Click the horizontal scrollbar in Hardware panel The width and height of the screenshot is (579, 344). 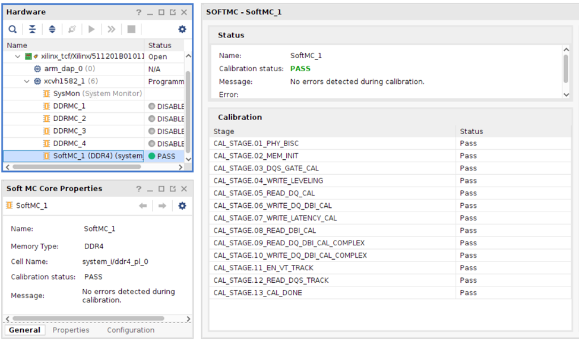click(89, 167)
